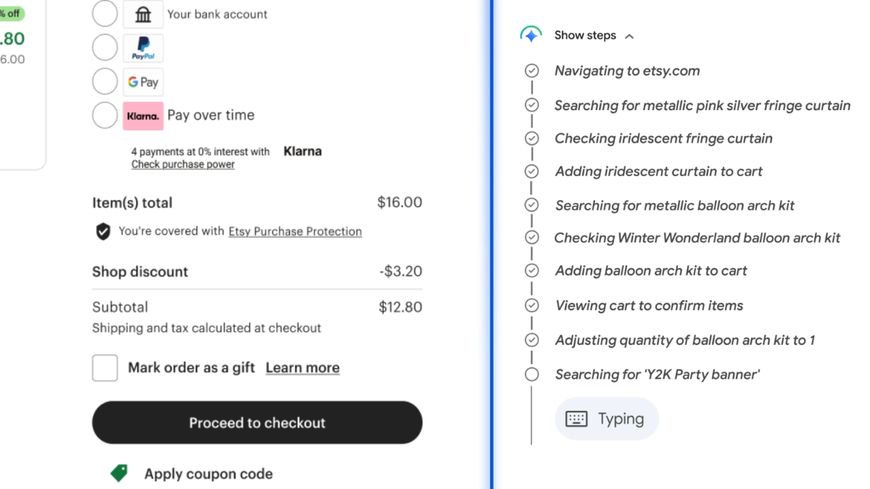Screen dimensions: 870x489
Task: Click the Show steps label
Action: pyautogui.click(x=585, y=35)
